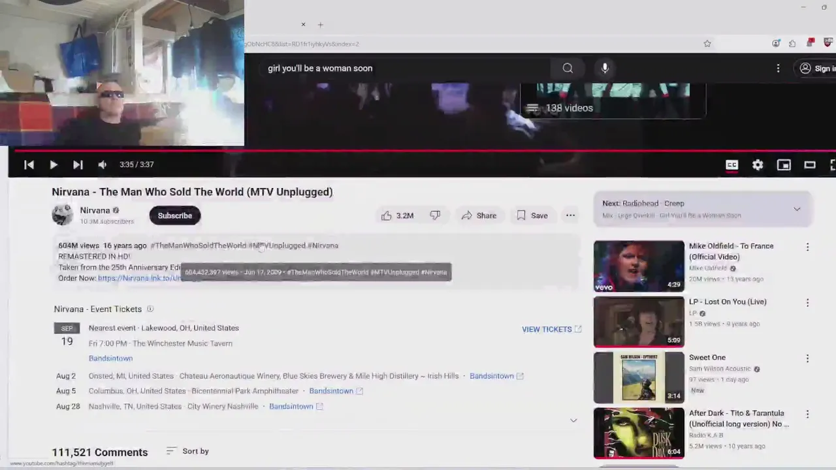Open more actions ellipsis under video
The width and height of the screenshot is (836, 470).
[x=570, y=215]
